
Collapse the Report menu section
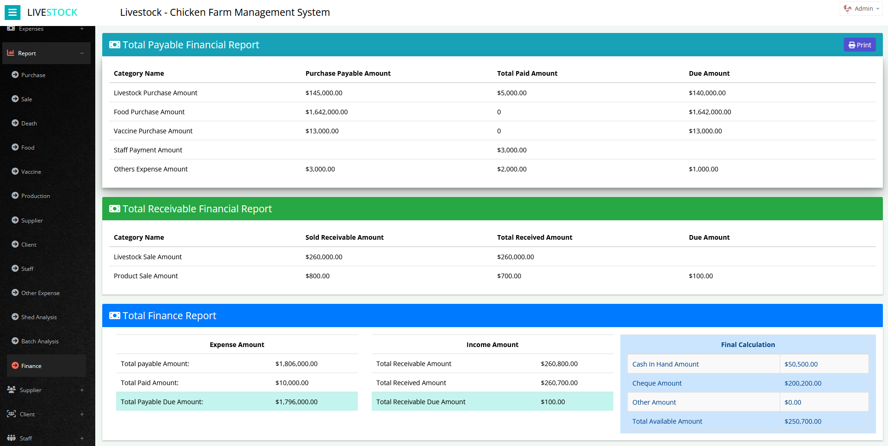[x=82, y=53]
